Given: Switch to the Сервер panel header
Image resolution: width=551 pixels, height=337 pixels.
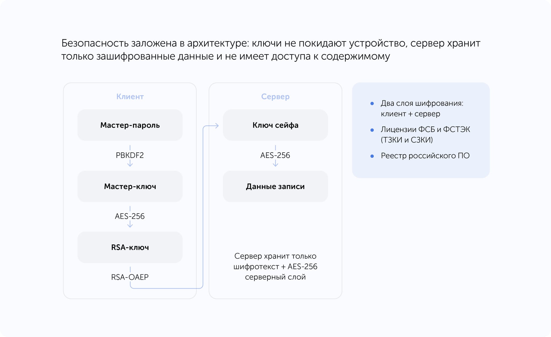Looking at the screenshot, I should tap(275, 96).
